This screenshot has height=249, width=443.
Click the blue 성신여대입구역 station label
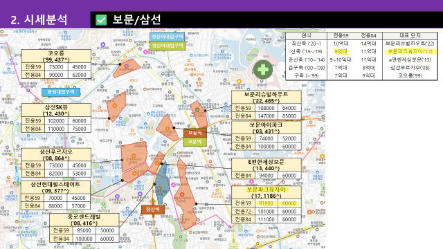pyautogui.click(x=168, y=37)
